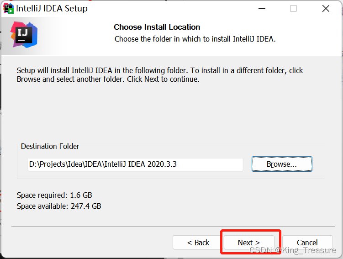Close the IntelliJ IDEA Setup dialog
The width and height of the screenshot is (343, 259).
pos(326,9)
